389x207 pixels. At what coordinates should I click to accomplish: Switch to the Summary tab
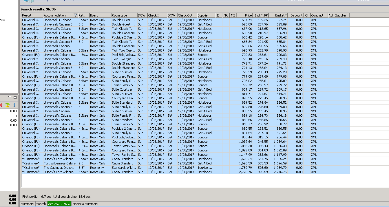tap(28, 204)
